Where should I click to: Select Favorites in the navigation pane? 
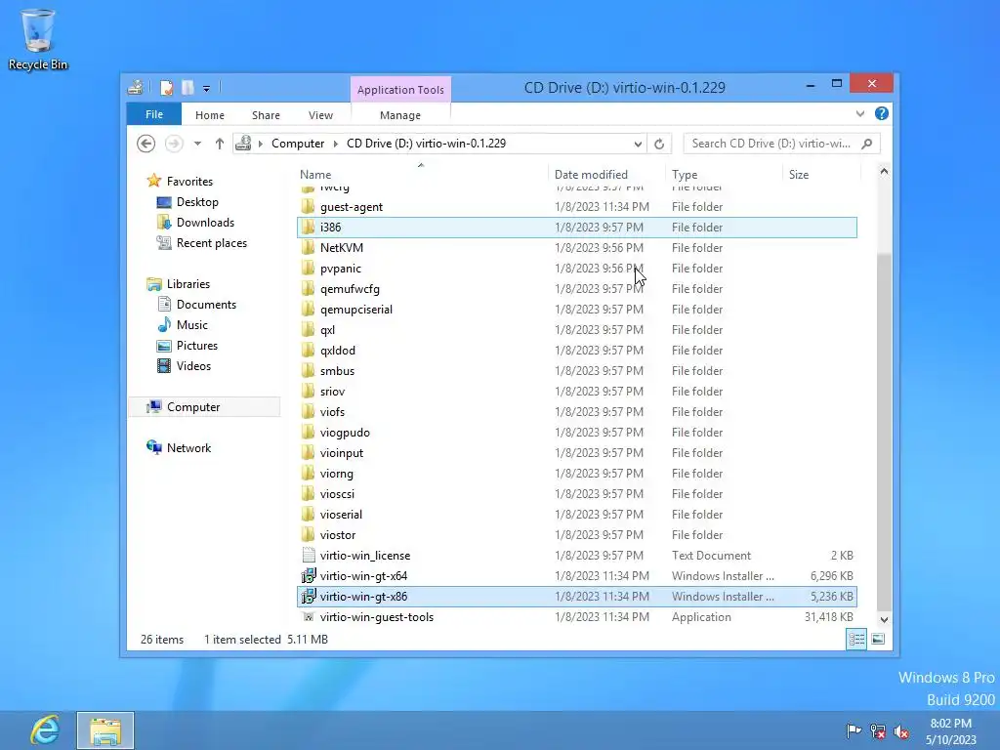(189, 182)
